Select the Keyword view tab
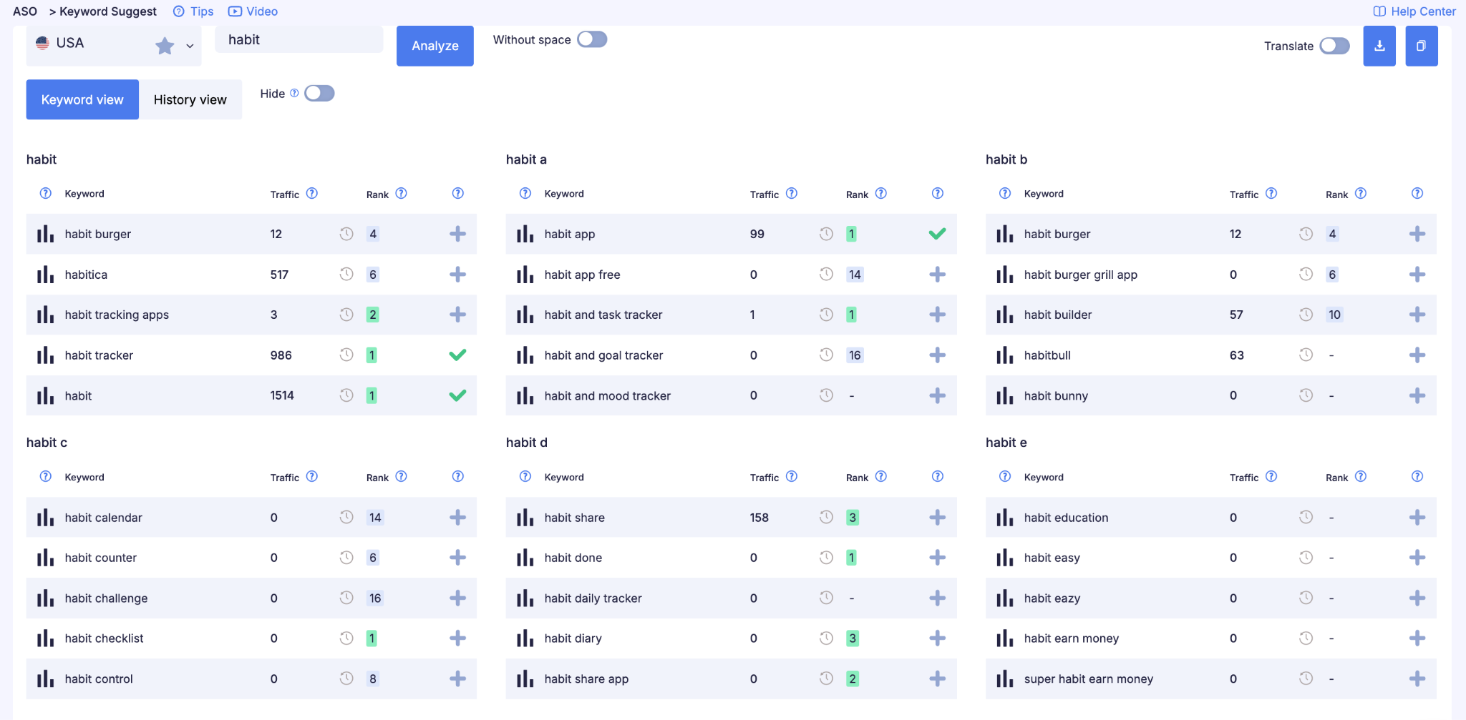1466x720 pixels. [82, 99]
